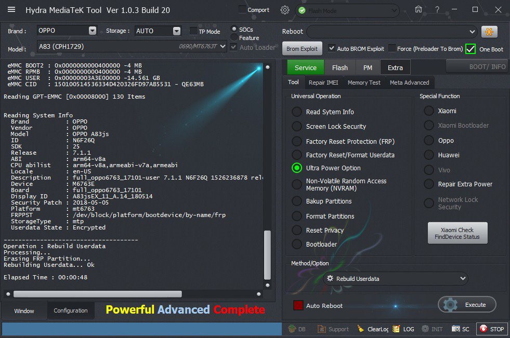Screen dimensions: 510x338
Task: Click the home icon in title bar
Action: pyautogui.click(x=419, y=9)
